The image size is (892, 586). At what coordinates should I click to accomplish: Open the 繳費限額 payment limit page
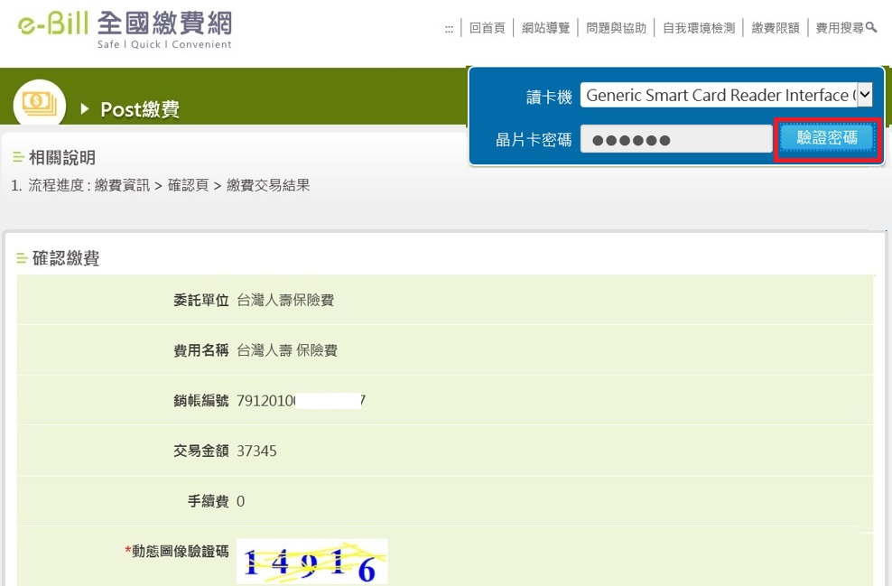coord(776,28)
